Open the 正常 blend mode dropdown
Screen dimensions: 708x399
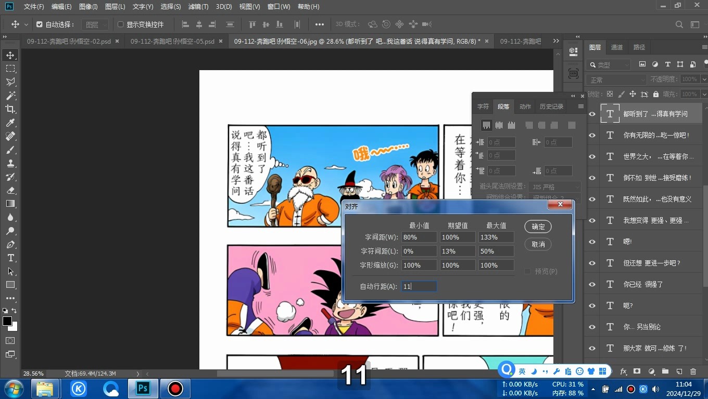[616, 79]
